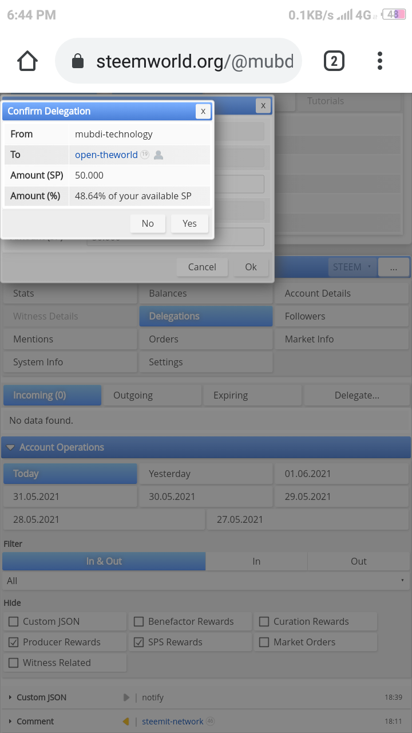The height and width of the screenshot is (733, 412).
Task: Click Ok in the delegation form
Action: click(251, 267)
